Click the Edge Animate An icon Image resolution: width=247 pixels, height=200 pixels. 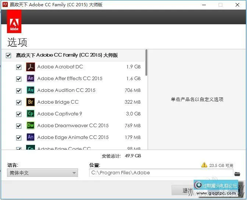31,137
